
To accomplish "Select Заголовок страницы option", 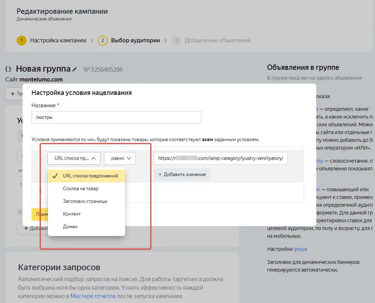I will [x=87, y=201].
